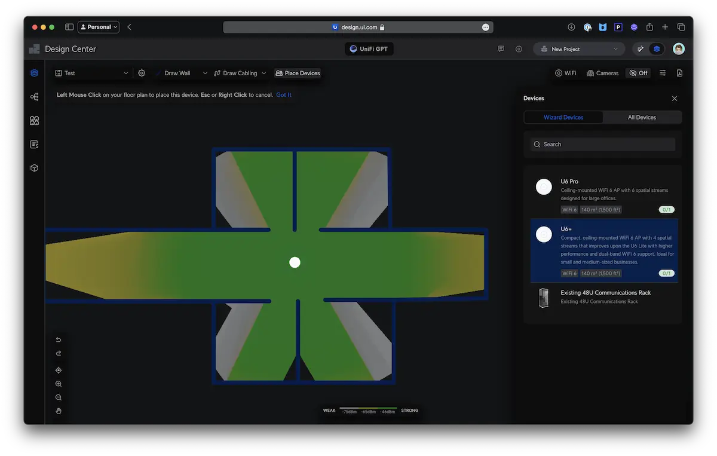
Task: Open the topology view in sidebar
Action: pos(35,97)
